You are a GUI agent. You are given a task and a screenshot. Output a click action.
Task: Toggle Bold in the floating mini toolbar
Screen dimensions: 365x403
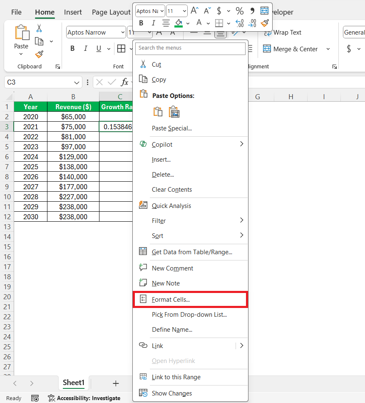(141, 23)
